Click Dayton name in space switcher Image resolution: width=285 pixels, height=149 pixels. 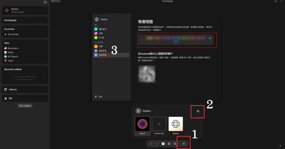[147, 111]
